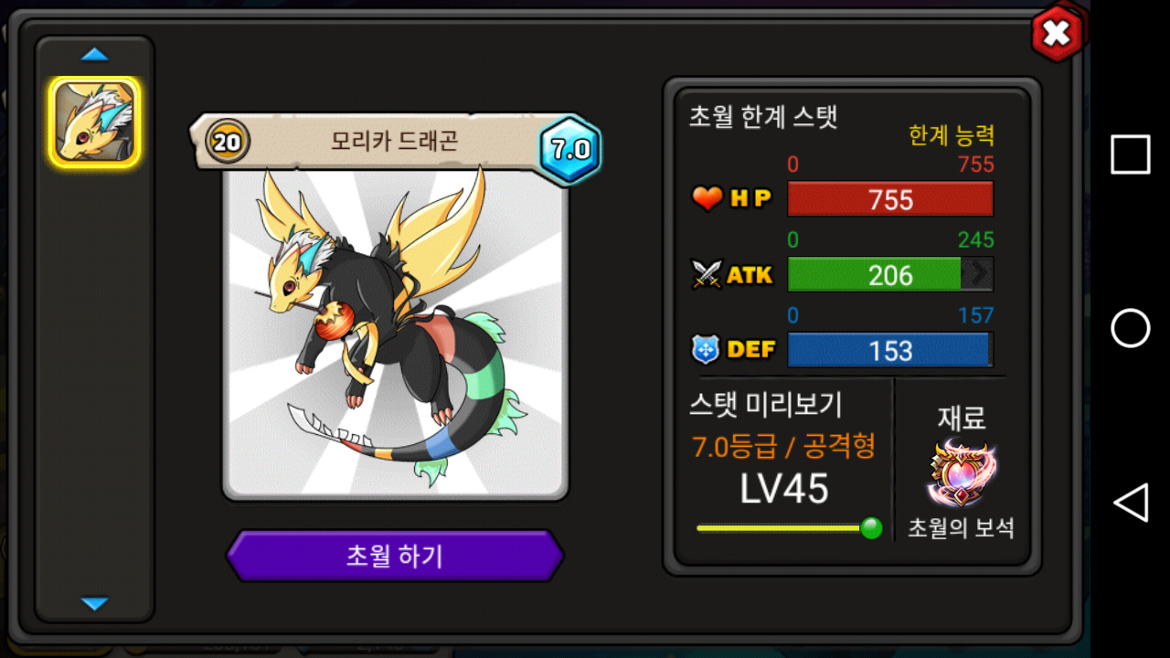Select the Morika Dragon thumbnail in sidebar
The image size is (1170, 658).
coord(95,122)
